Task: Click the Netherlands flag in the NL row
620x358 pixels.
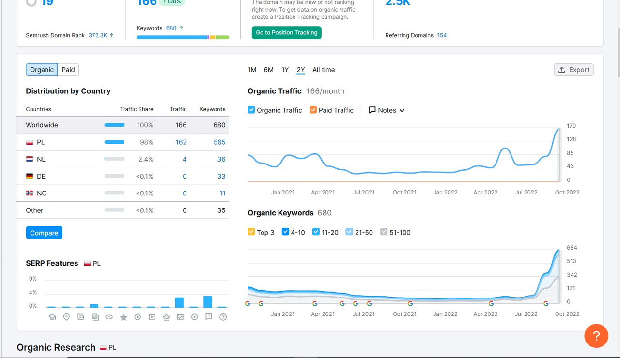Action: (30, 159)
